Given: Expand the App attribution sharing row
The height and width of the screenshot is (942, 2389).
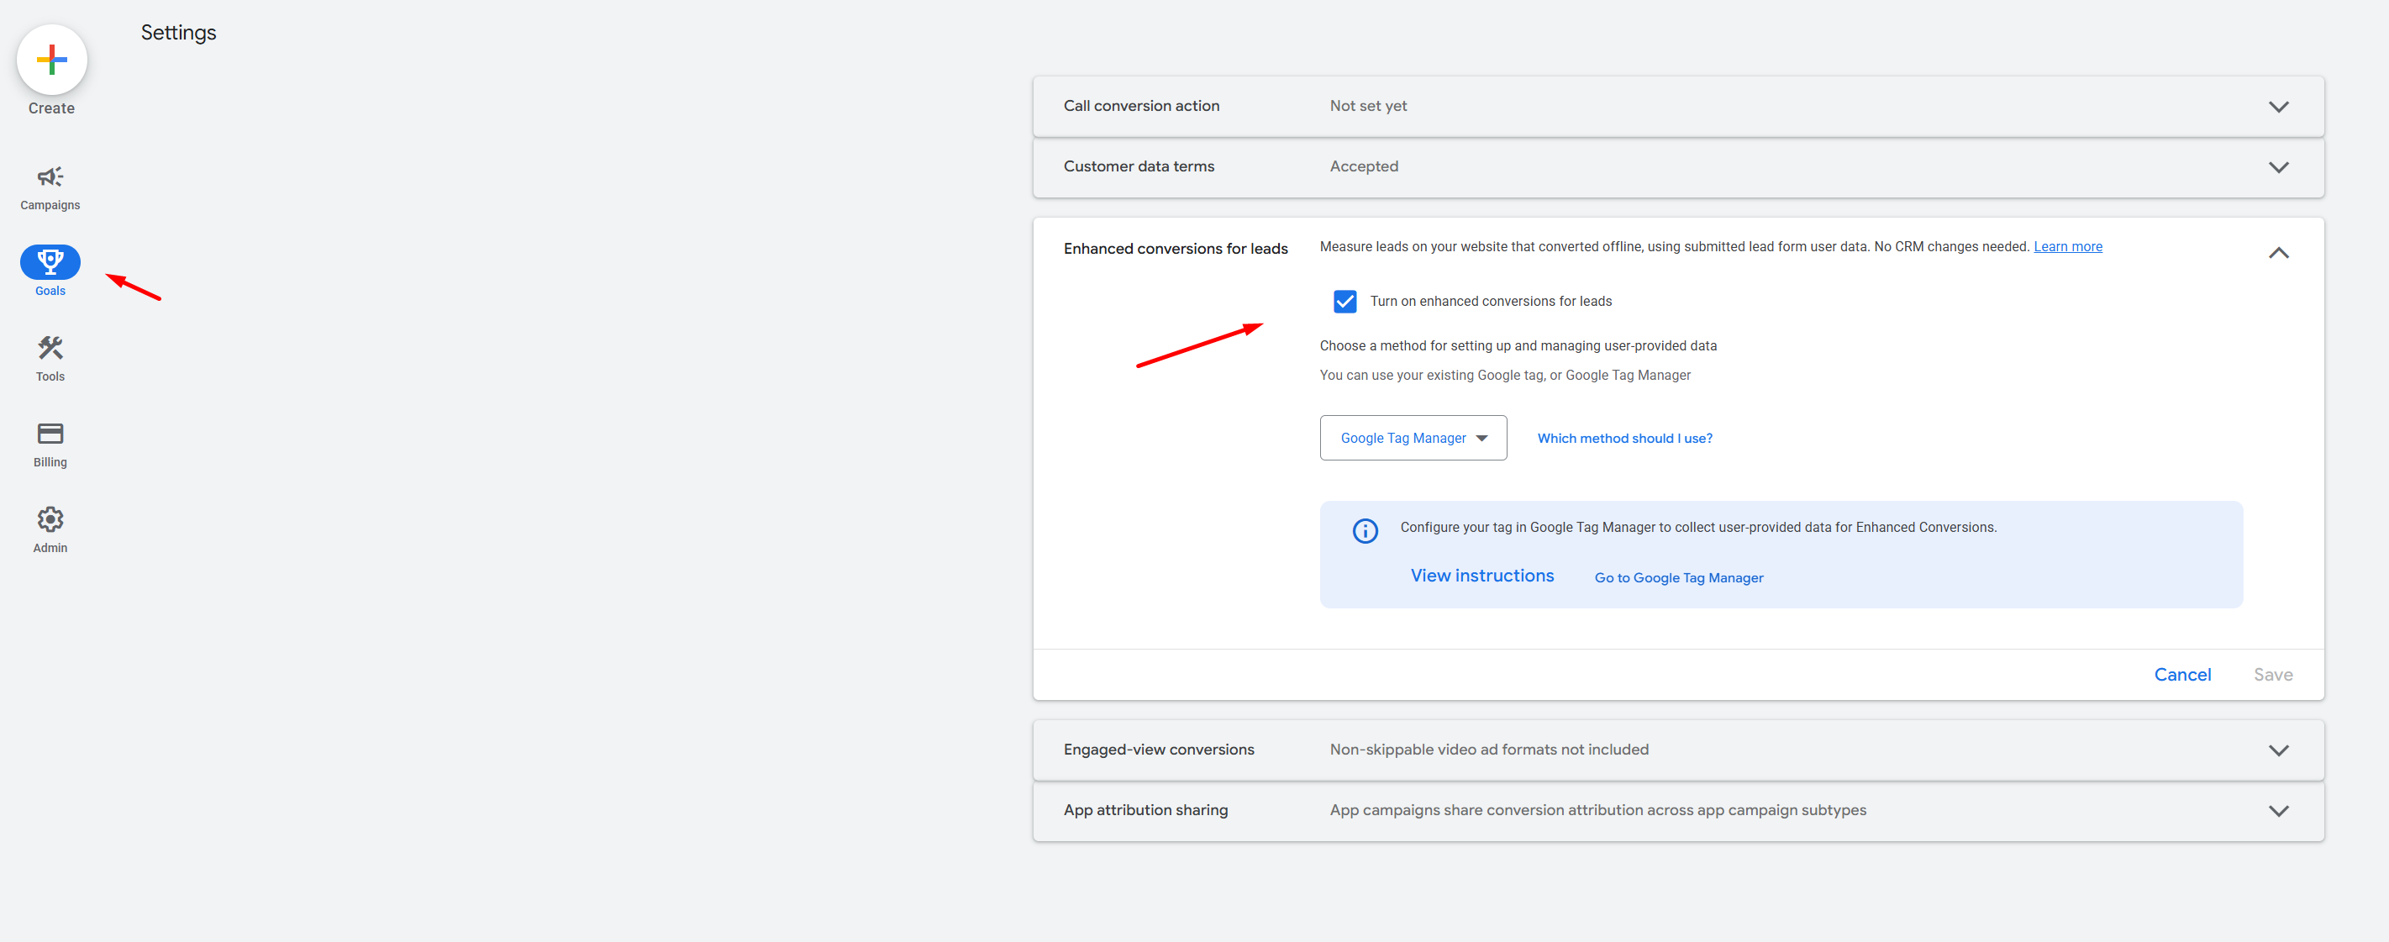Looking at the screenshot, I should click(2278, 810).
